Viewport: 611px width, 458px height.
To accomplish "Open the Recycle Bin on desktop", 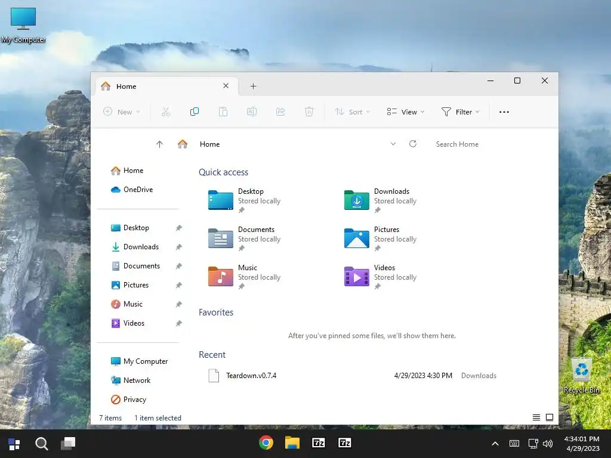I will point(581,376).
